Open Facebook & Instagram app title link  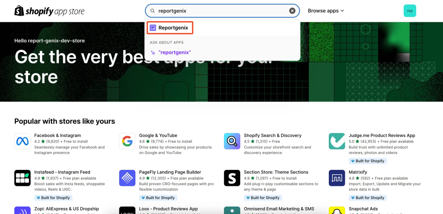(58, 135)
